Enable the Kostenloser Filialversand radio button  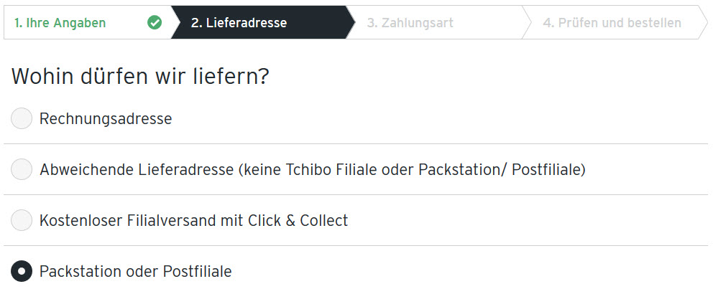coord(22,220)
